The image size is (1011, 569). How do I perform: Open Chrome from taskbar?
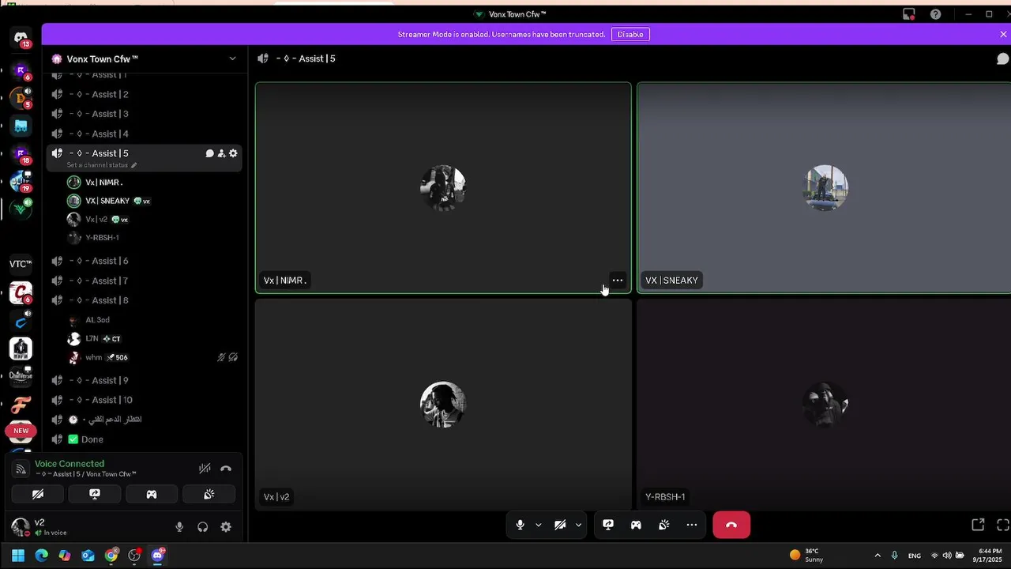click(111, 556)
